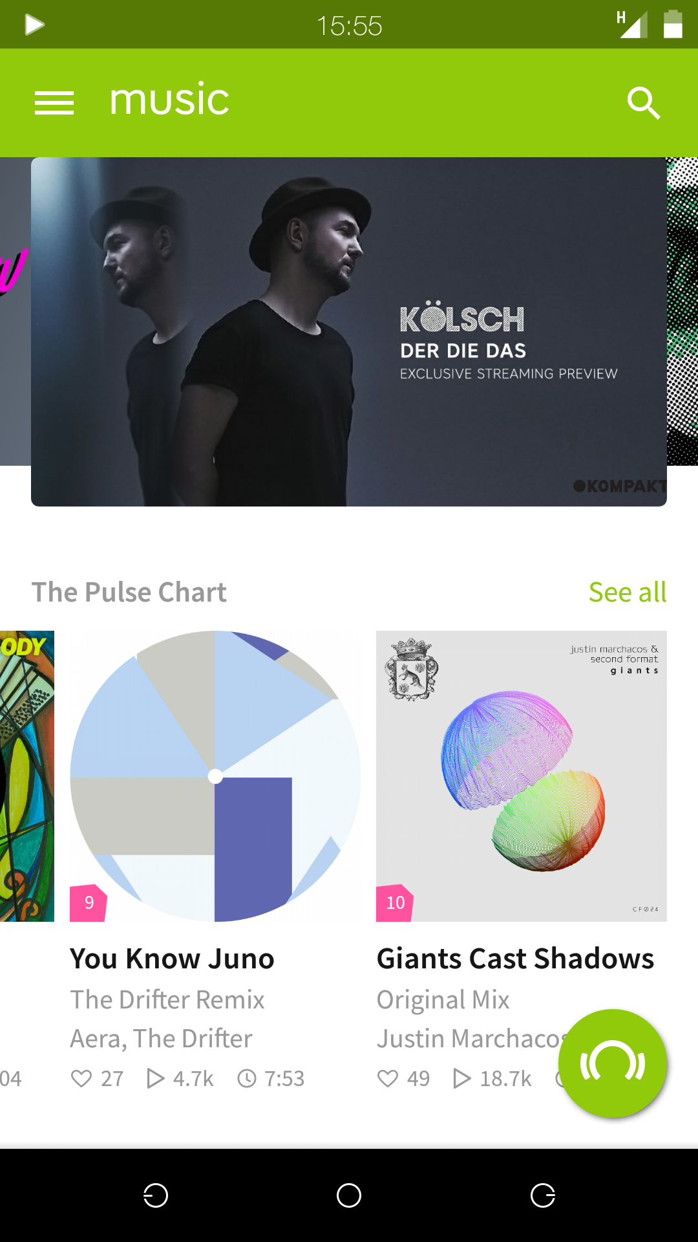Tap the Android back navigation button

pyautogui.click(x=156, y=1195)
